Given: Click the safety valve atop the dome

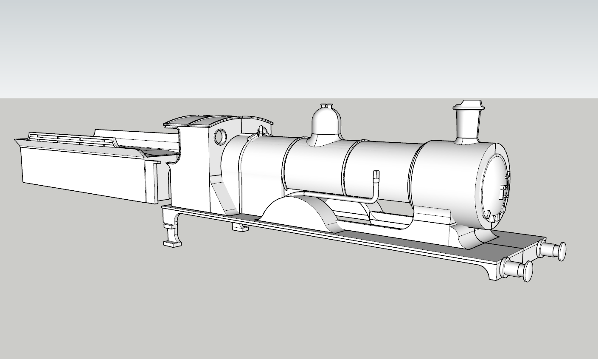Looking at the screenshot, I should pyautogui.click(x=327, y=106).
